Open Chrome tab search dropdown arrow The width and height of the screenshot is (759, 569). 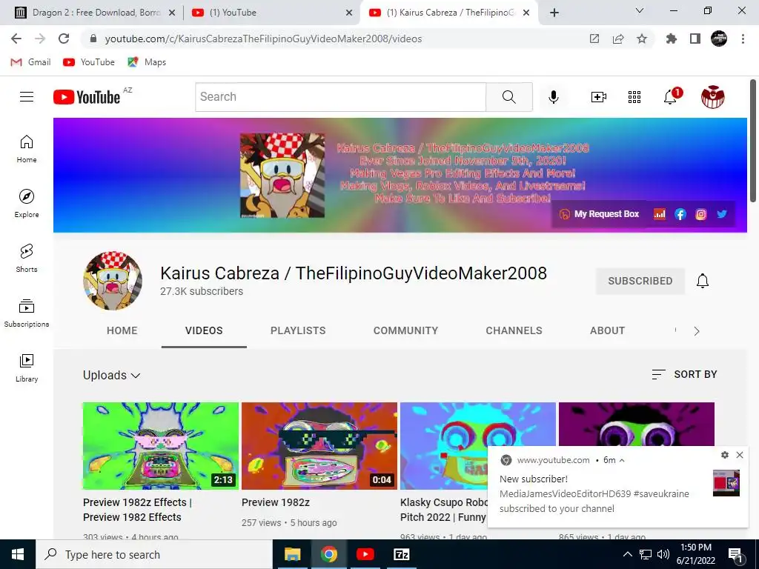[x=640, y=10]
